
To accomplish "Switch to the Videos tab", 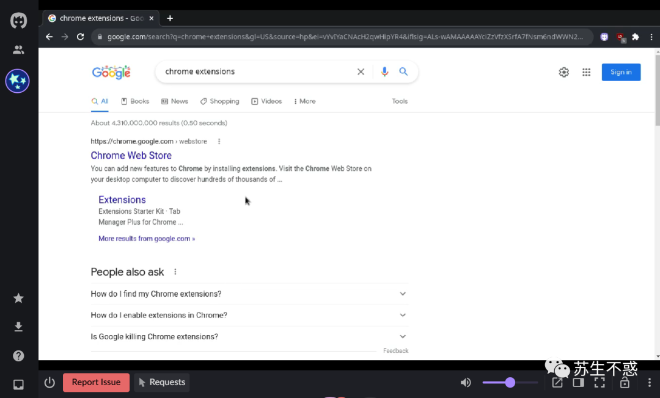I will point(266,101).
